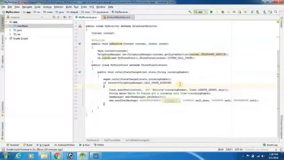
Task: Expand the Gradle Scripts node
Action: tap(6, 39)
